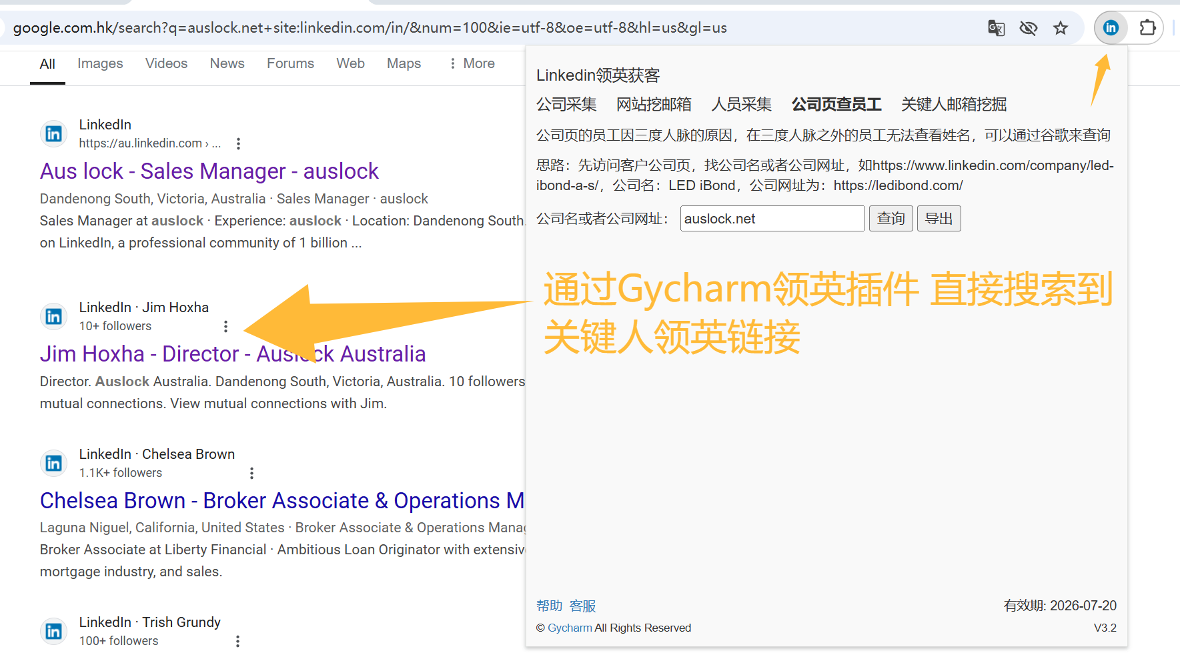Open 人员采集 tab in plugin
This screenshot has height=657, width=1180.
(x=741, y=104)
